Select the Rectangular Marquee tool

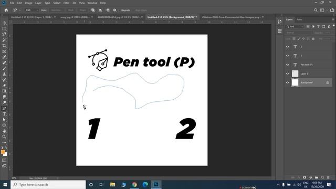point(4,29)
